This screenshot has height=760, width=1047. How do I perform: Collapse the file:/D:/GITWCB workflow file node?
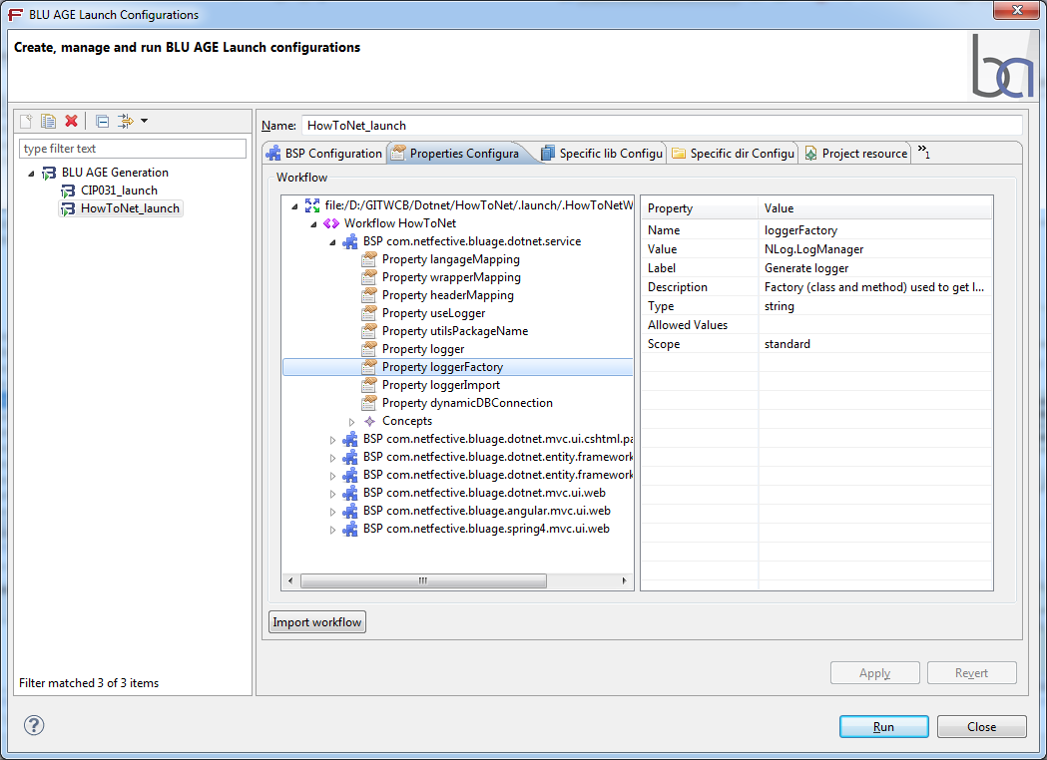[294, 206]
